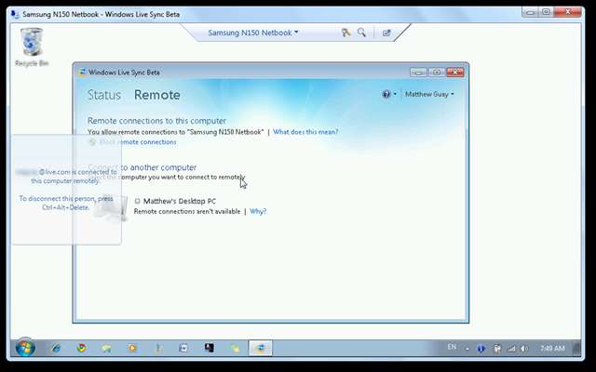The height and width of the screenshot is (372, 596).
Task: Click the Block remote connections link
Action: (138, 142)
